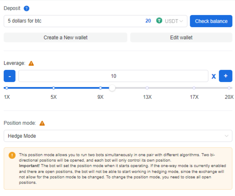Open the wallet selector '5 dollars for btc'
This screenshot has width=235, height=196.
74,21
